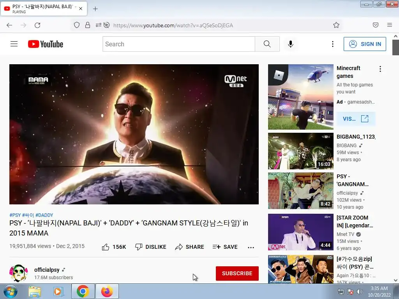Open the YouTube hamburger guide menu

[x=14, y=44]
